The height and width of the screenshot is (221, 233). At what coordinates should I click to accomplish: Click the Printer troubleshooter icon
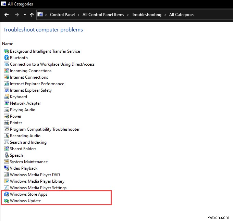pos(7,123)
